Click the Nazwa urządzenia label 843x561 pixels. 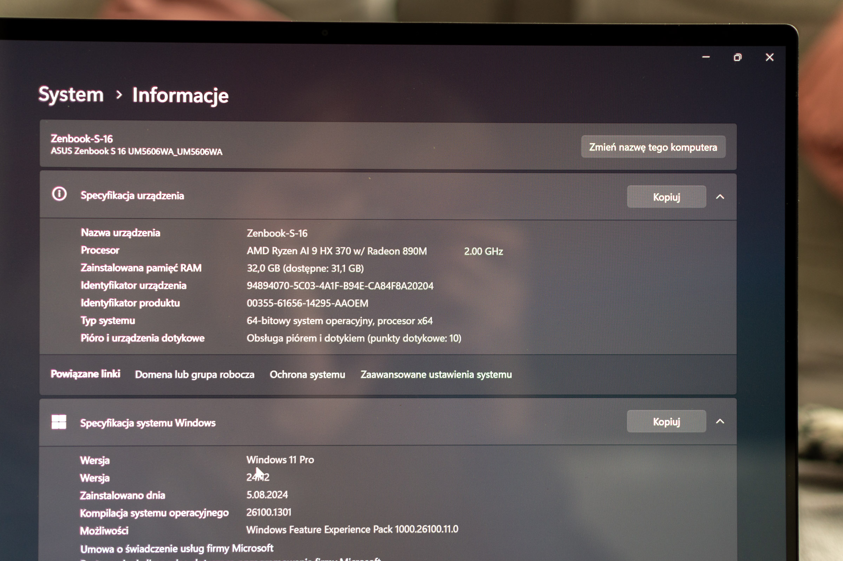tap(120, 233)
